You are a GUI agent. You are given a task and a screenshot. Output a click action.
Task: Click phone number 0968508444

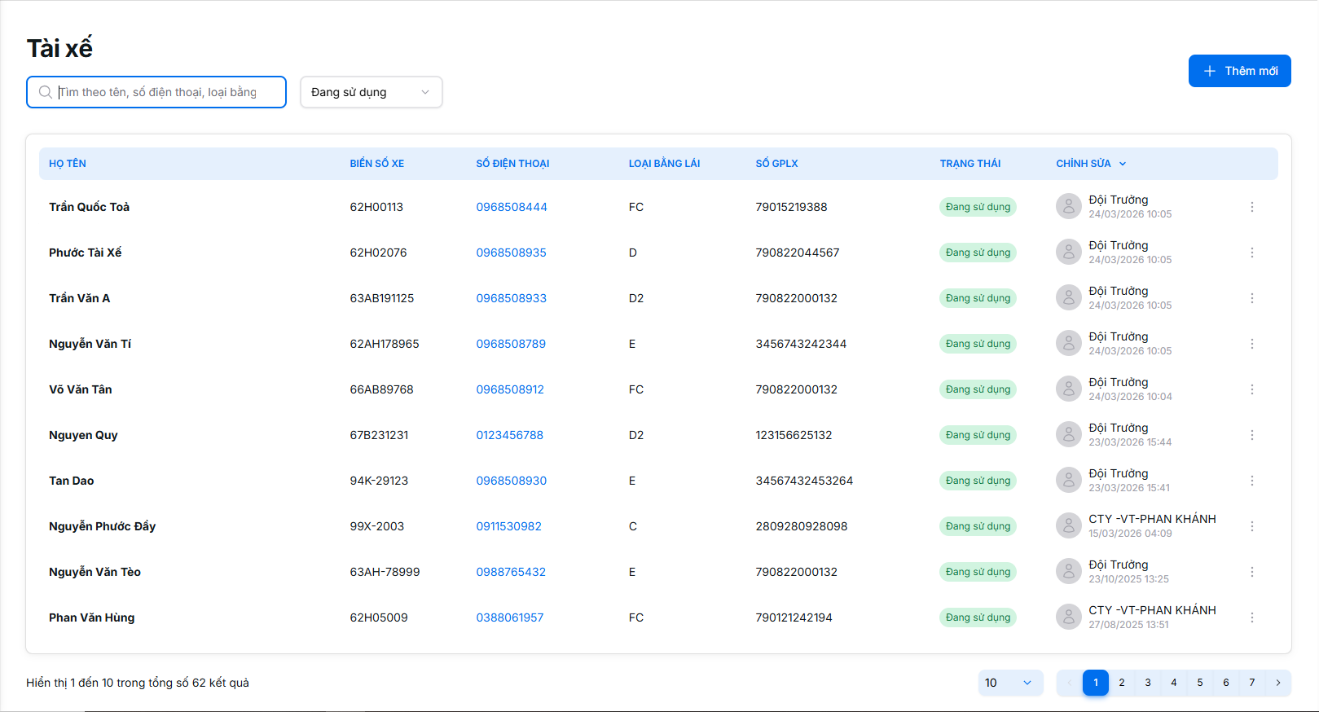pos(511,207)
